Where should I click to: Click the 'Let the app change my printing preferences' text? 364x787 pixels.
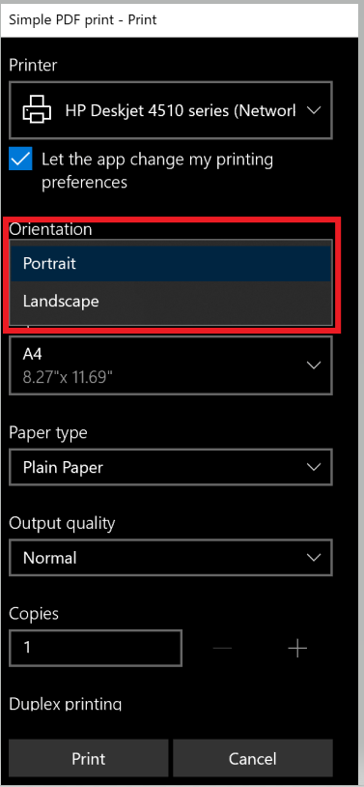pos(157,171)
